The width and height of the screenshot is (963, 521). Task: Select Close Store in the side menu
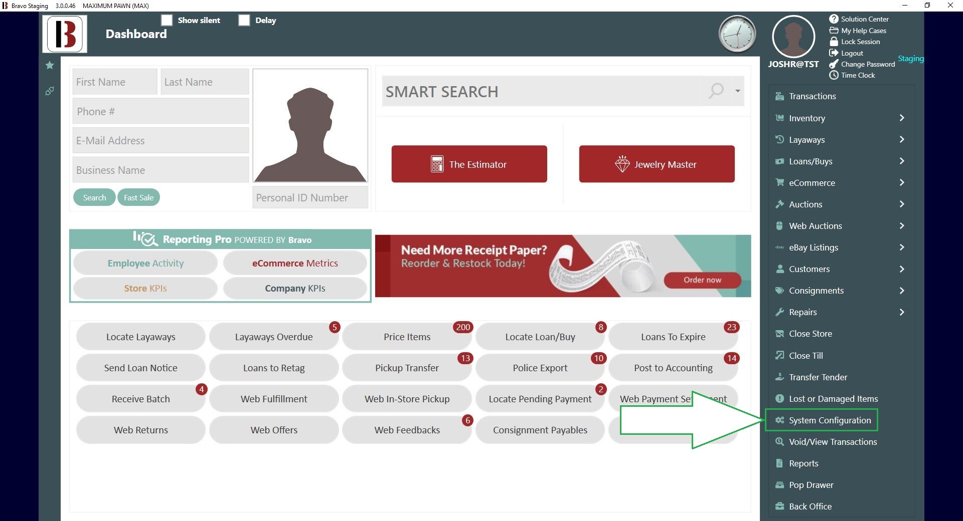[810, 334]
